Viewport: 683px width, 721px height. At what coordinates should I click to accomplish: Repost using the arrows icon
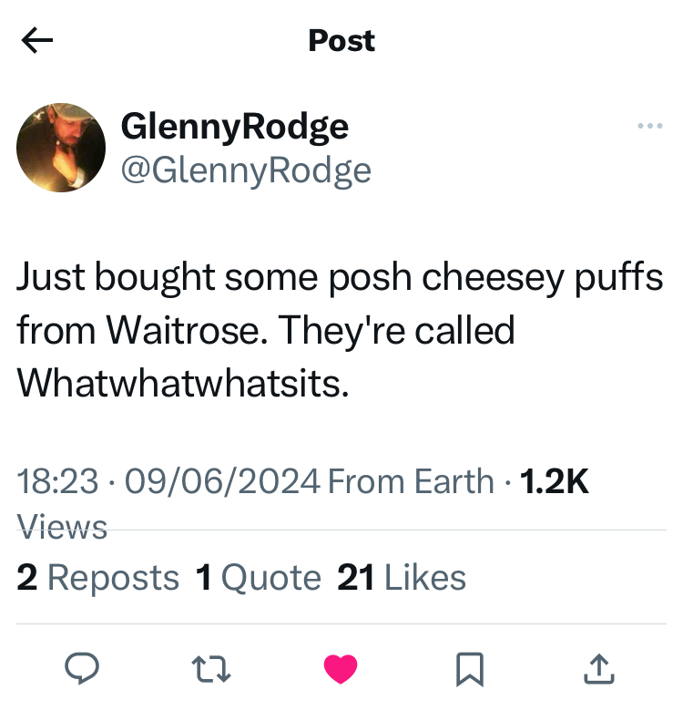click(211, 669)
